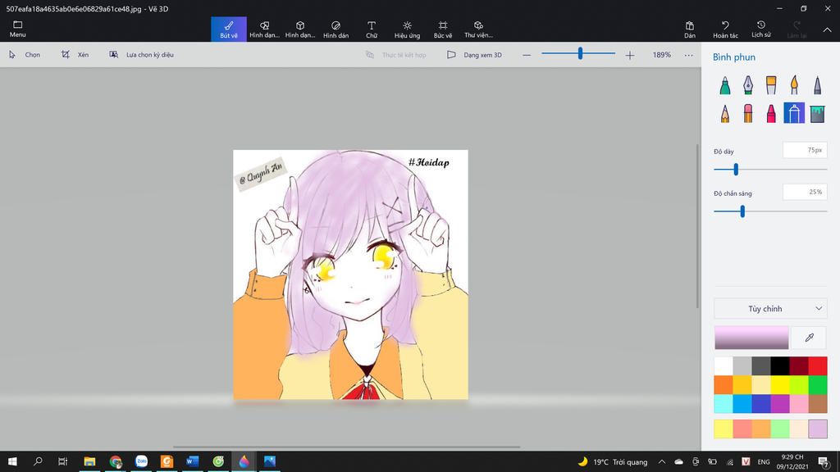Pick the eyedropper color tool
Screen dimensions: 840x472
point(809,338)
